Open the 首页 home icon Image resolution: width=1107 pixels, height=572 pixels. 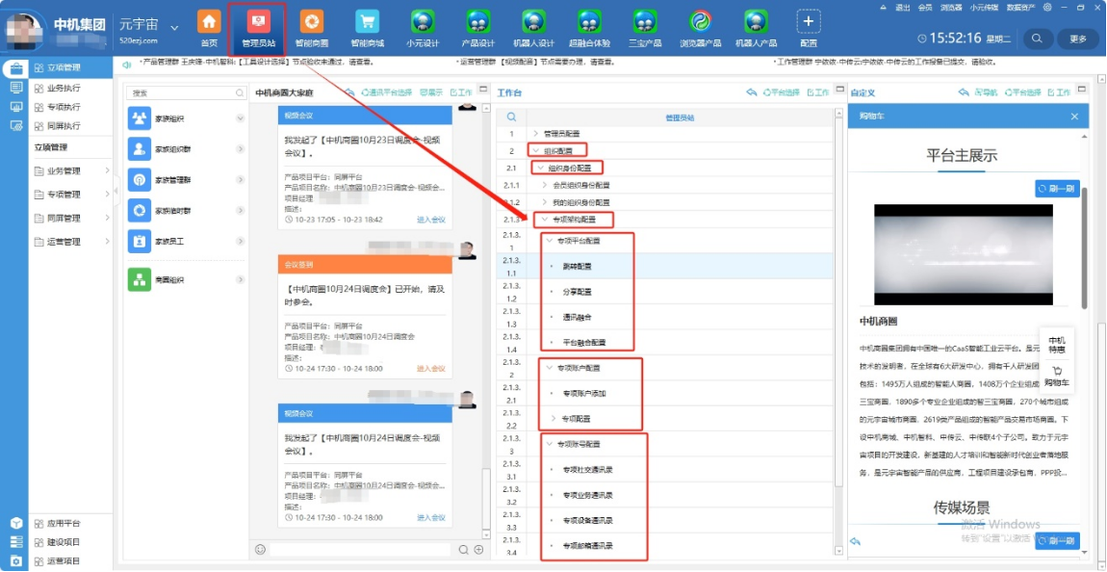tap(209, 22)
